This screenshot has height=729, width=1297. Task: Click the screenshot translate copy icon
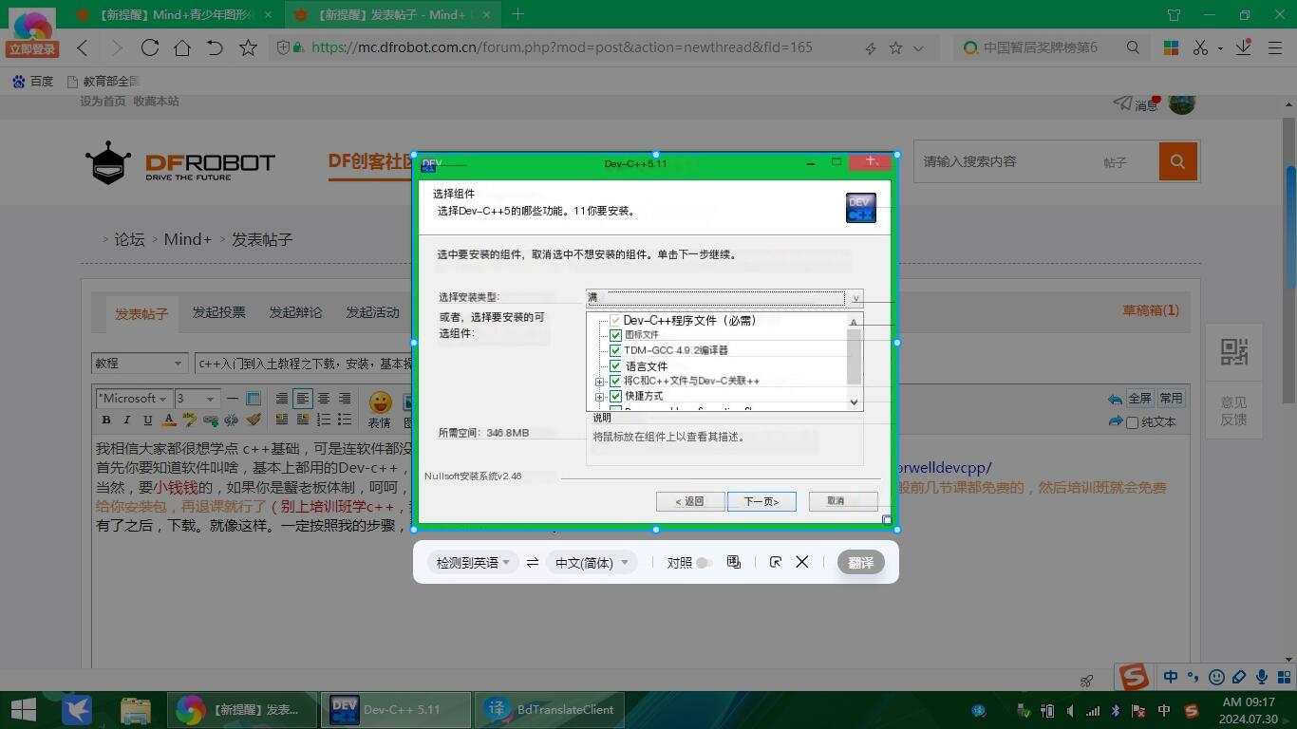click(x=733, y=562)
